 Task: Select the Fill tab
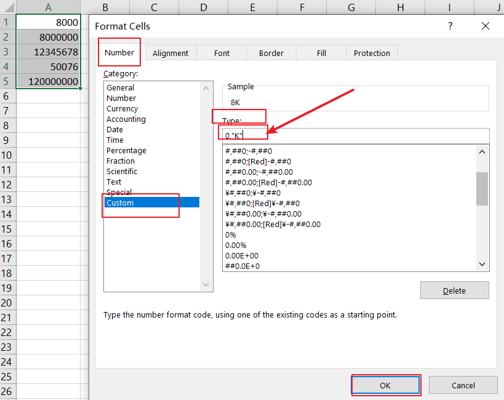coord(320,53)
